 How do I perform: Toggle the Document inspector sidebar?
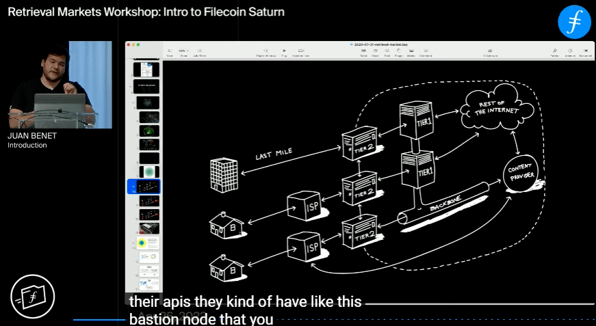(585, 51)
